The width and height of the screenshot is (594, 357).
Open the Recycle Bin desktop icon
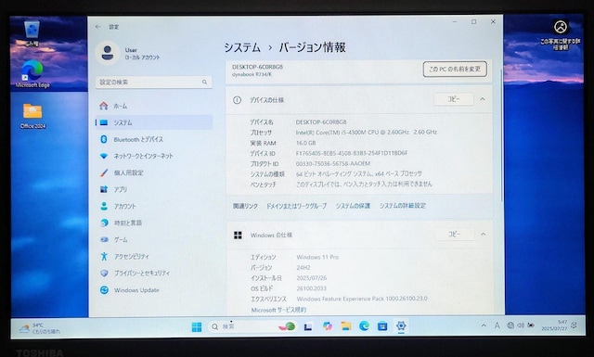tap(32, 33)
